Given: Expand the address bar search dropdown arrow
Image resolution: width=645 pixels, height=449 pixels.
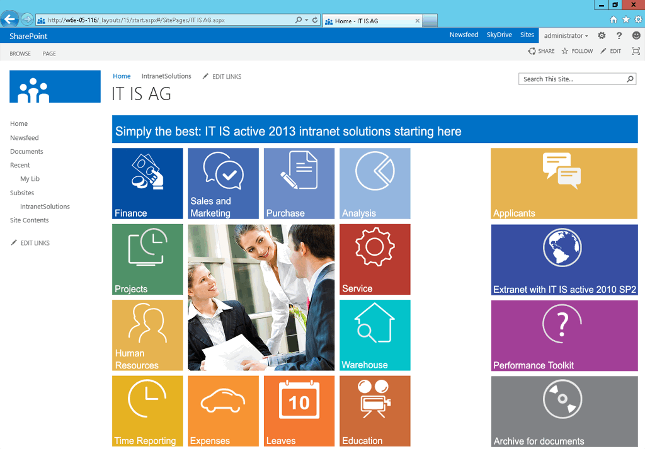Looking at the screenshot, I should point(307,20).
